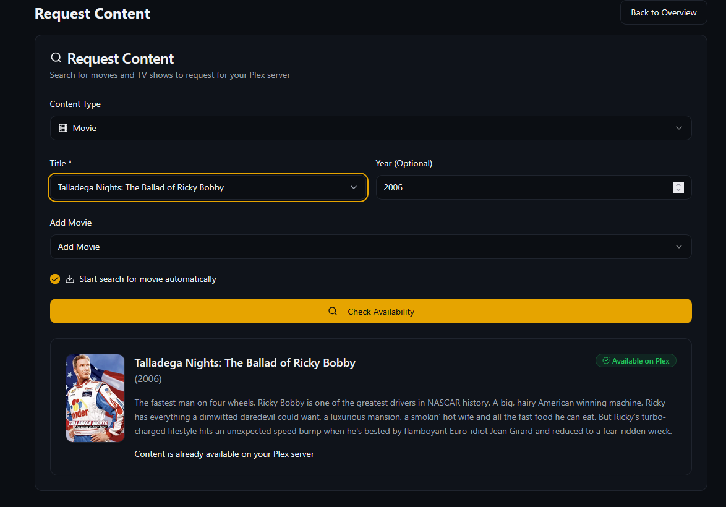Click 'Content is already available on your Plex server'
The width and height of the screenshot is (726, 507).
point(224,454)
